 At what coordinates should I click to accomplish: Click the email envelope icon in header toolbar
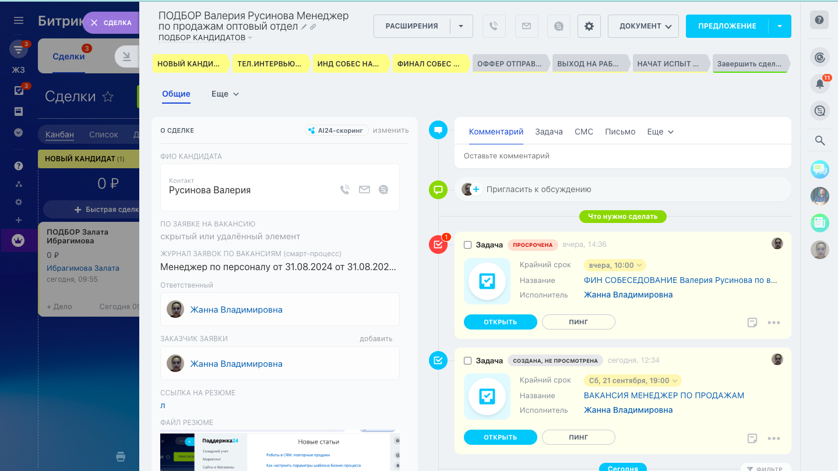click(x=526, y=26)
